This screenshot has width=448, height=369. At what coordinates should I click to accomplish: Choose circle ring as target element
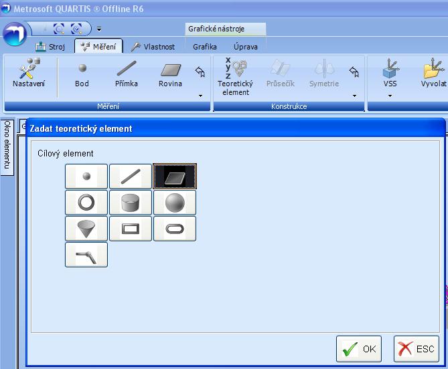[86, 203]
